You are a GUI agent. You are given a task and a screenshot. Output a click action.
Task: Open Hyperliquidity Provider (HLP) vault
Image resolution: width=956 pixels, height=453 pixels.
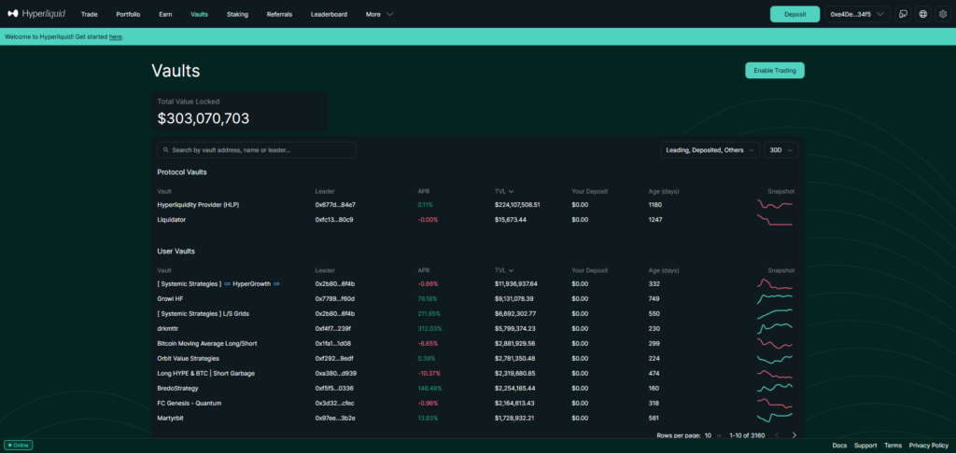198,204
